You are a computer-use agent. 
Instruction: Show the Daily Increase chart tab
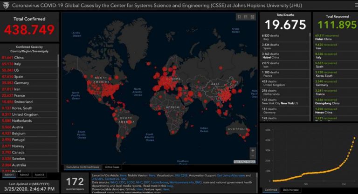coord(292,190)
